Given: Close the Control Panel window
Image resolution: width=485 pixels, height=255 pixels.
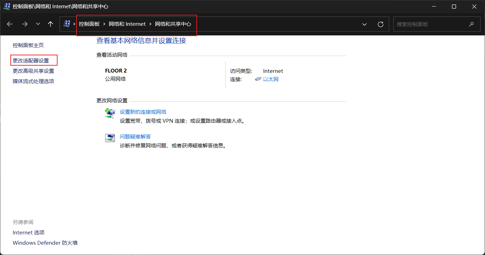Looking at the screenshot, I should 474,7.
